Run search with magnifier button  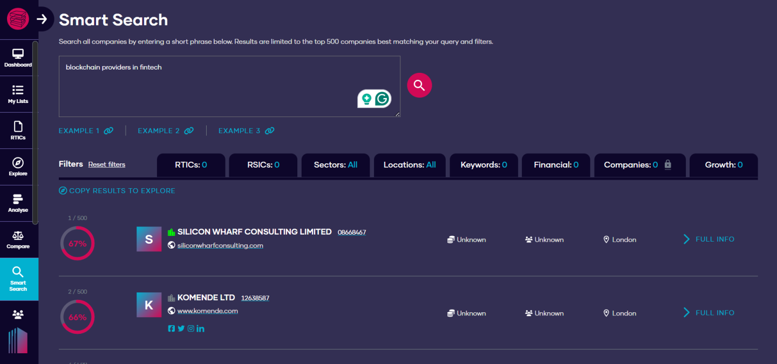click(419, 85)
